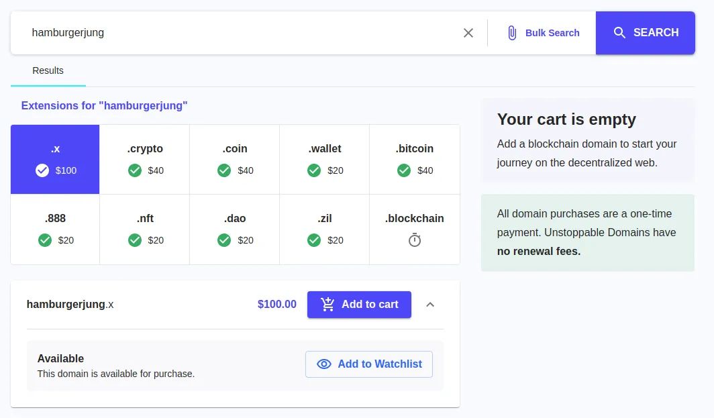Click the white checkmark icon for .x
The width and height of the screenshot is (714, 418).
click(42, 170)
